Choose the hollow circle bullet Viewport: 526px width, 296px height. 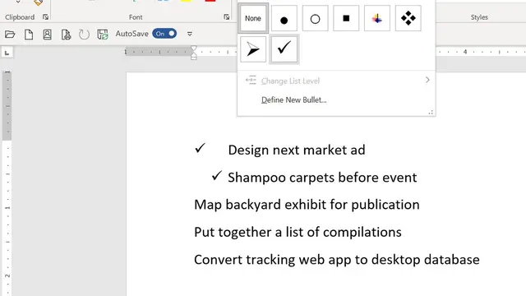pos(315,18)
